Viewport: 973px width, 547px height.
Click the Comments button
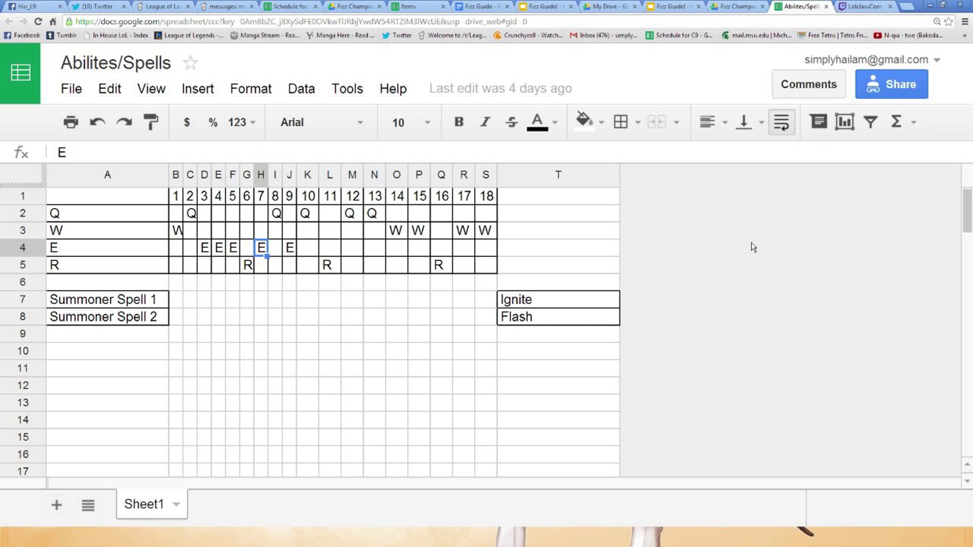point(808,84)
